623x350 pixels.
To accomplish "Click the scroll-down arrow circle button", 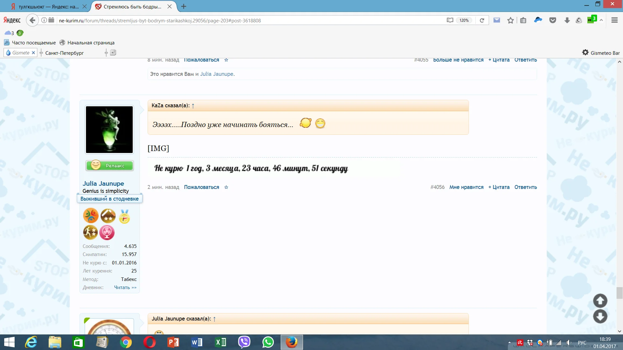I will tap(600, 316).
